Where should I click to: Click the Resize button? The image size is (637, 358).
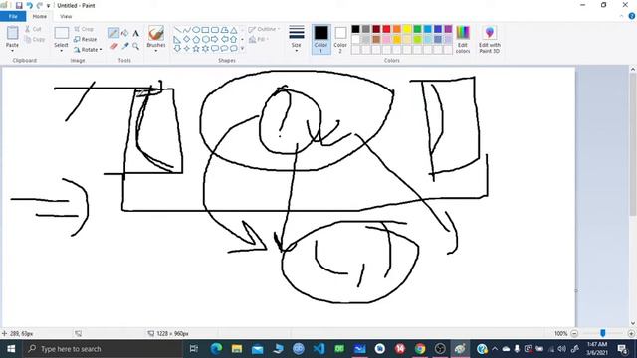86,40
